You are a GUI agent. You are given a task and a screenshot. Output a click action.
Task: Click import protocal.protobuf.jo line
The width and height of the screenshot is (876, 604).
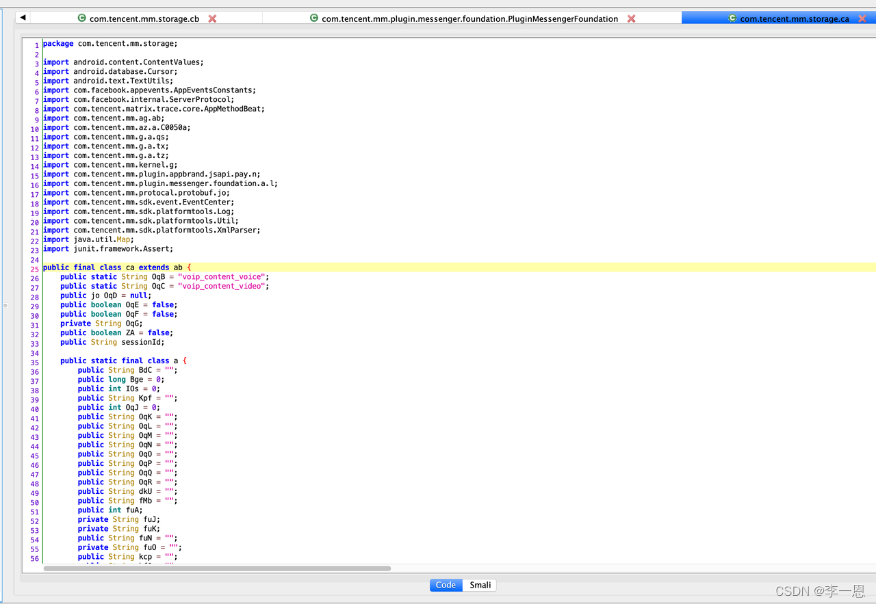136,193
